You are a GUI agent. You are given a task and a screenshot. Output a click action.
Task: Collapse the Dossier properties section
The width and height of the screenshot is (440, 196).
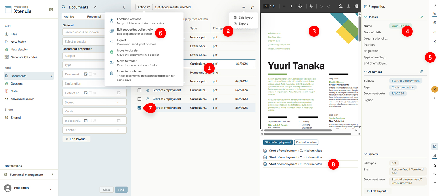click(x=365, y=17)
